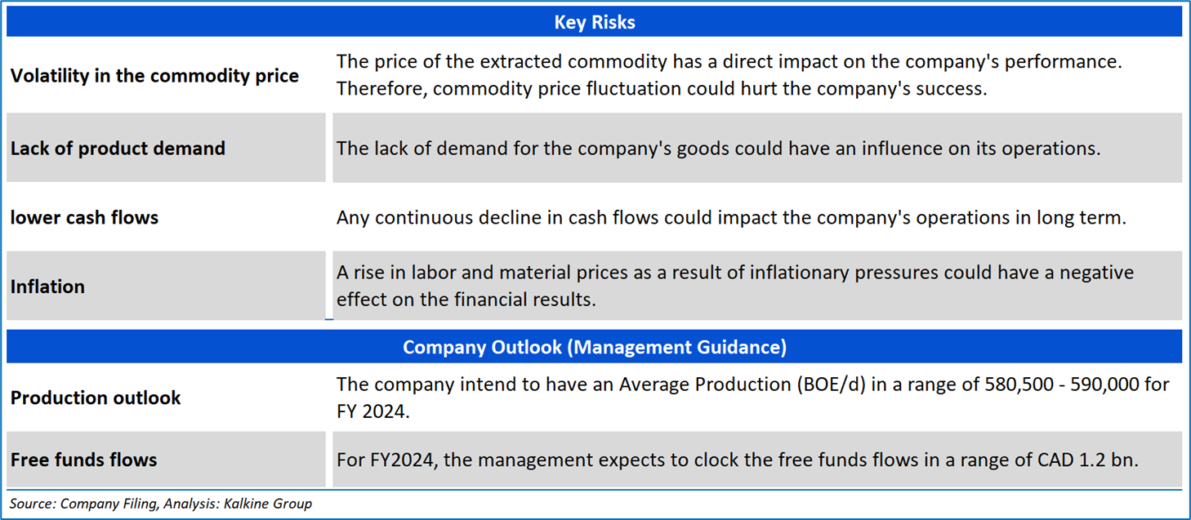
Task: Click the Key Risks header bar
Action: (594, 22)
